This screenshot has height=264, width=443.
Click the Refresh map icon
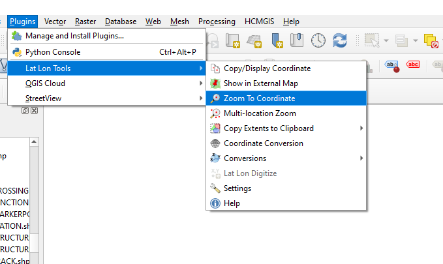(339, 41)
